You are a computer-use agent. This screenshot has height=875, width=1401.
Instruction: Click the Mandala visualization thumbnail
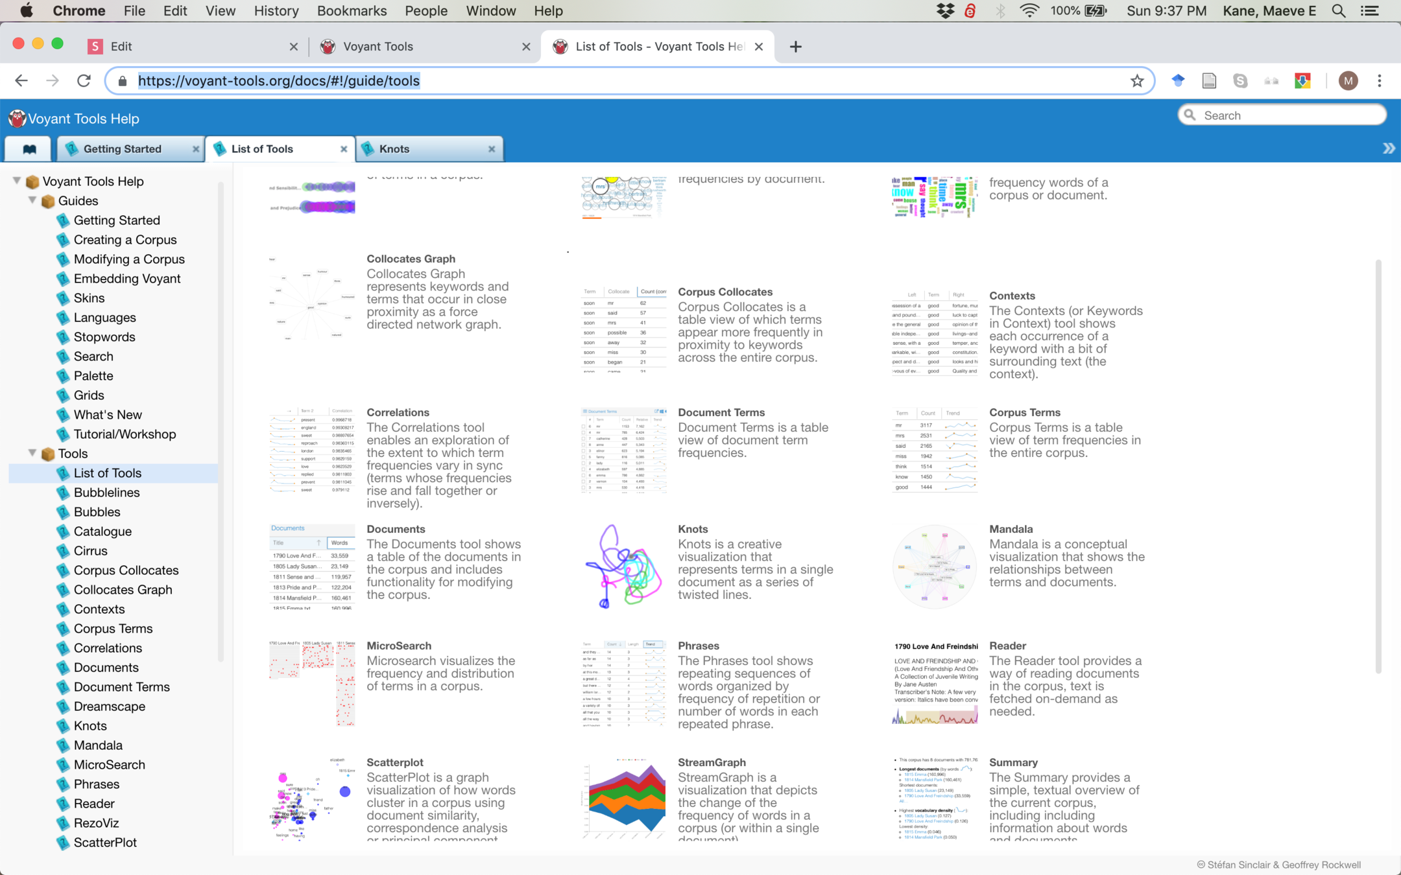coord(934,566)
